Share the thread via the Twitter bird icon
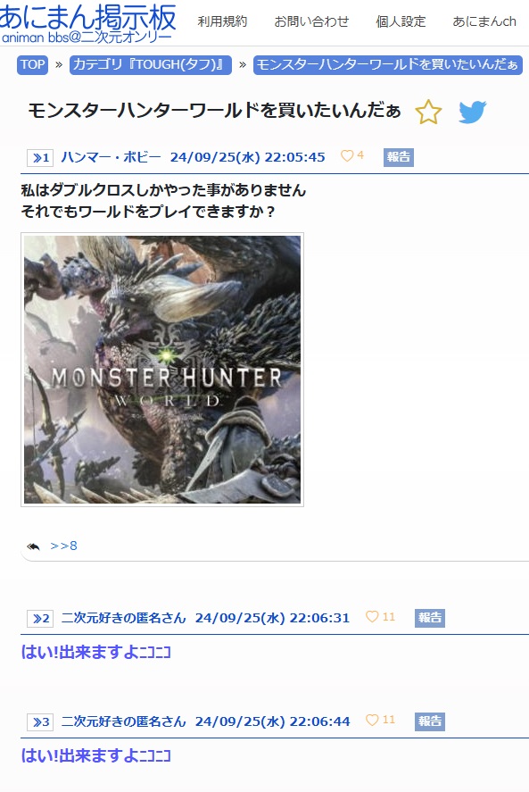The height and width of the screenshot is (792, 529). (473, 112)
